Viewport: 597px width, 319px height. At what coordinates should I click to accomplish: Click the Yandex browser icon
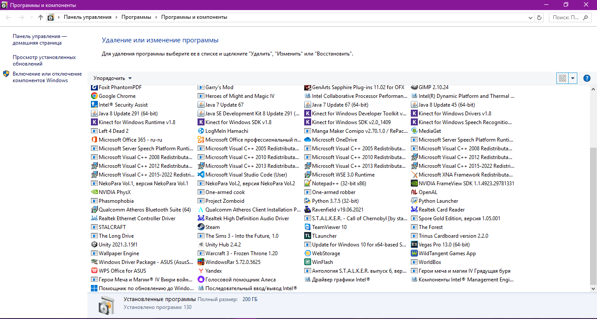(x=201, y=271)
